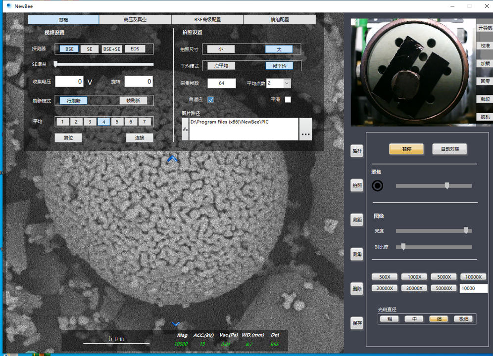Open image path browse (…) button
Image resolution: width=493 pixels, height=356 pixels.
pyautogui.click(x=305, y=129)
